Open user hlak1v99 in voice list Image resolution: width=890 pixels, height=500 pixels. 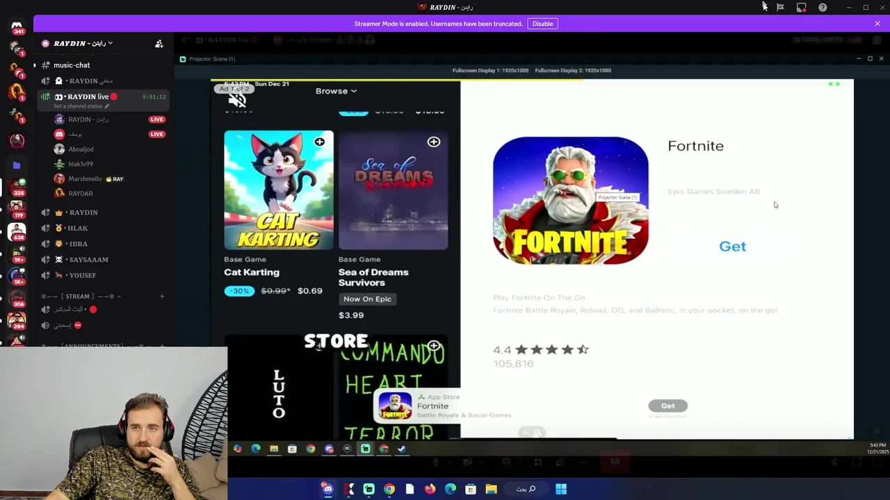[x=81, y=164]
